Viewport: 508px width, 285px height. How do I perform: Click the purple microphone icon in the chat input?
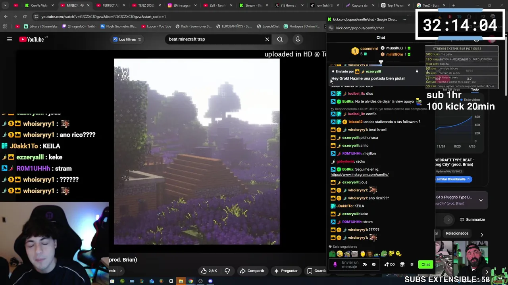[x=335, y=264]
